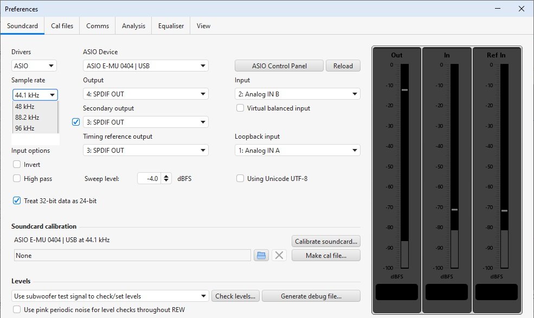Enable Using Unicode UTF-8
Viewport: 534px width, 318px height.
(x=240, y=178)
